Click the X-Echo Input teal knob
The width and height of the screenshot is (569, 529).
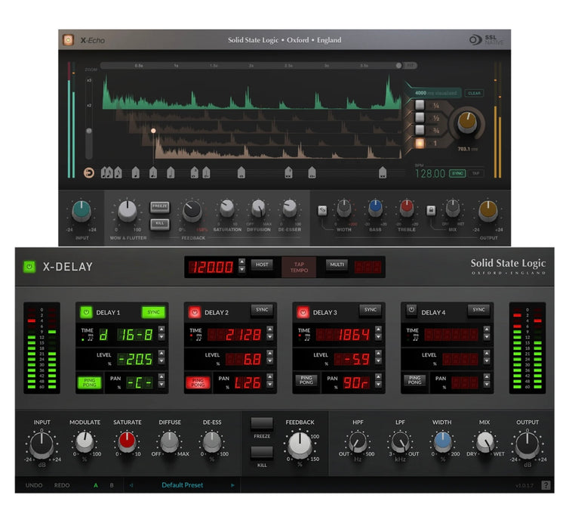tap(82, 211)
